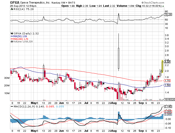This screenshot has height=133, width=175.
Task: Click the MA(50) 1.58 legend text
Action: [x=20, y=36]
